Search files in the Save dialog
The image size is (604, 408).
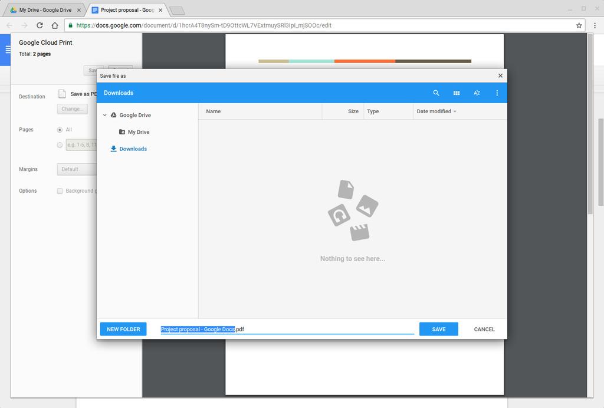coord(436,93)
